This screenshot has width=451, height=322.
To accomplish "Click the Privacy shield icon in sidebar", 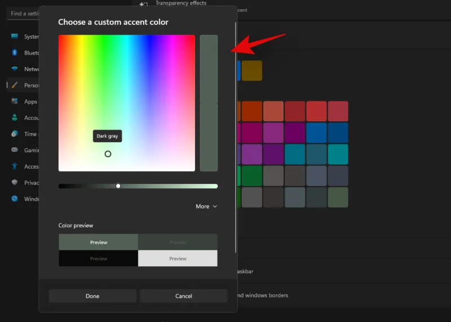I will pos(15,182).
